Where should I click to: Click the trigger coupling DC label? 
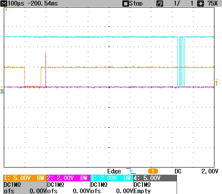click(178, 171)
